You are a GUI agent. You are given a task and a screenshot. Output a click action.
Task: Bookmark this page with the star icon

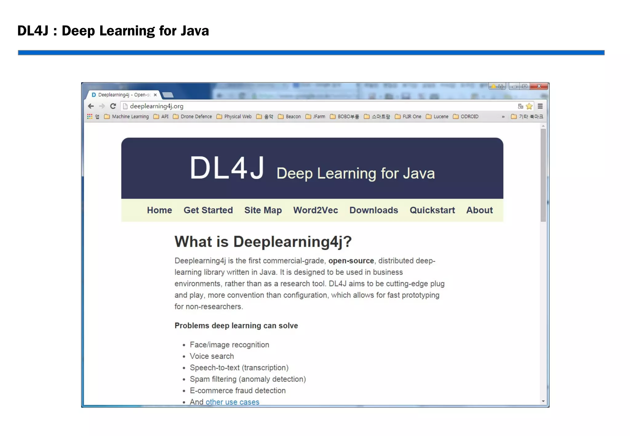(529, 106)
